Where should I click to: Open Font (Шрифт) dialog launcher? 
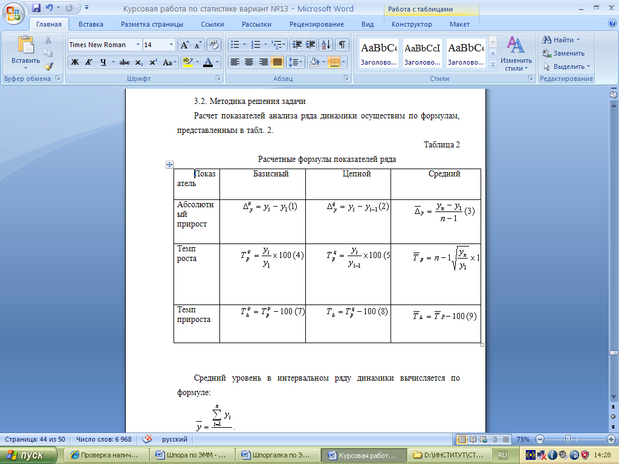218,78
